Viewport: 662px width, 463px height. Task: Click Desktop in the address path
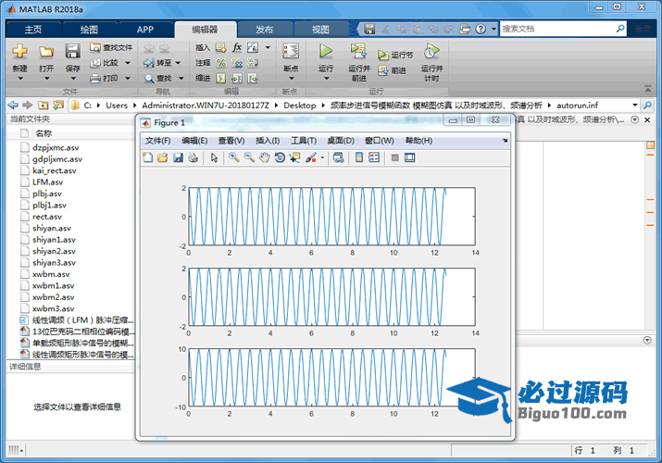pyautogui.click(x=300, y=105)
